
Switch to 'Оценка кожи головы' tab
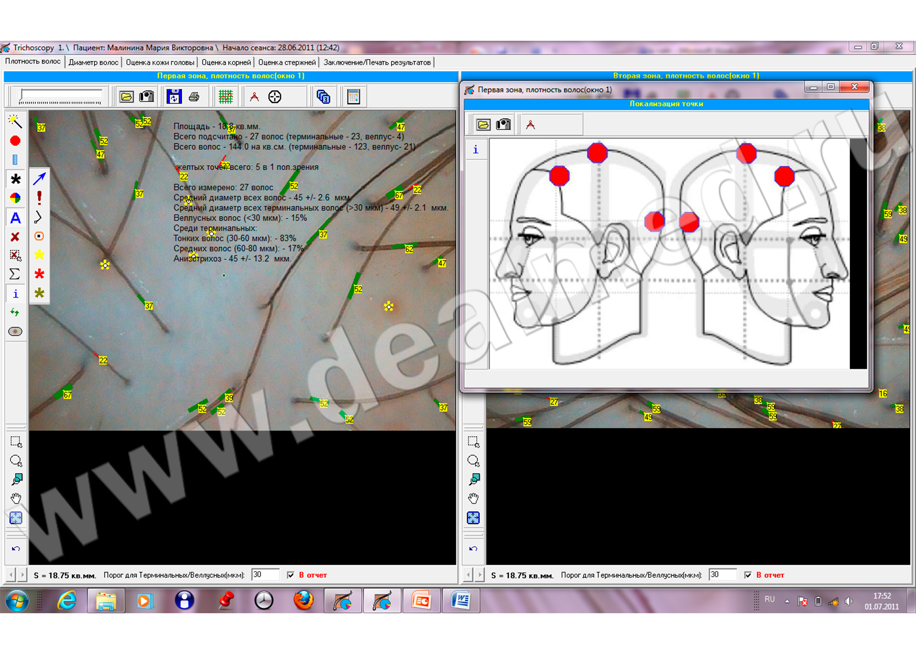pyautogui.click(x=160, y=62)
